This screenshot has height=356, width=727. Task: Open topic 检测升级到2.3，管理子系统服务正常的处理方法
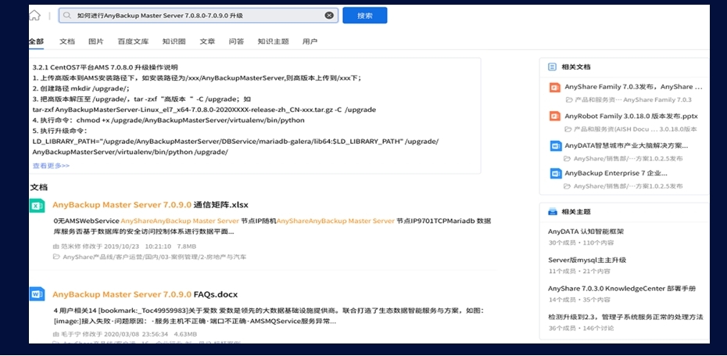pyautogui.click(x=625, y=317)
